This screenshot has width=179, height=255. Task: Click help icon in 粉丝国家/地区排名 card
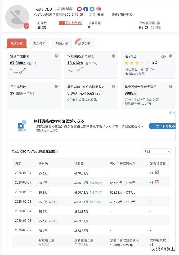[114, 56]
